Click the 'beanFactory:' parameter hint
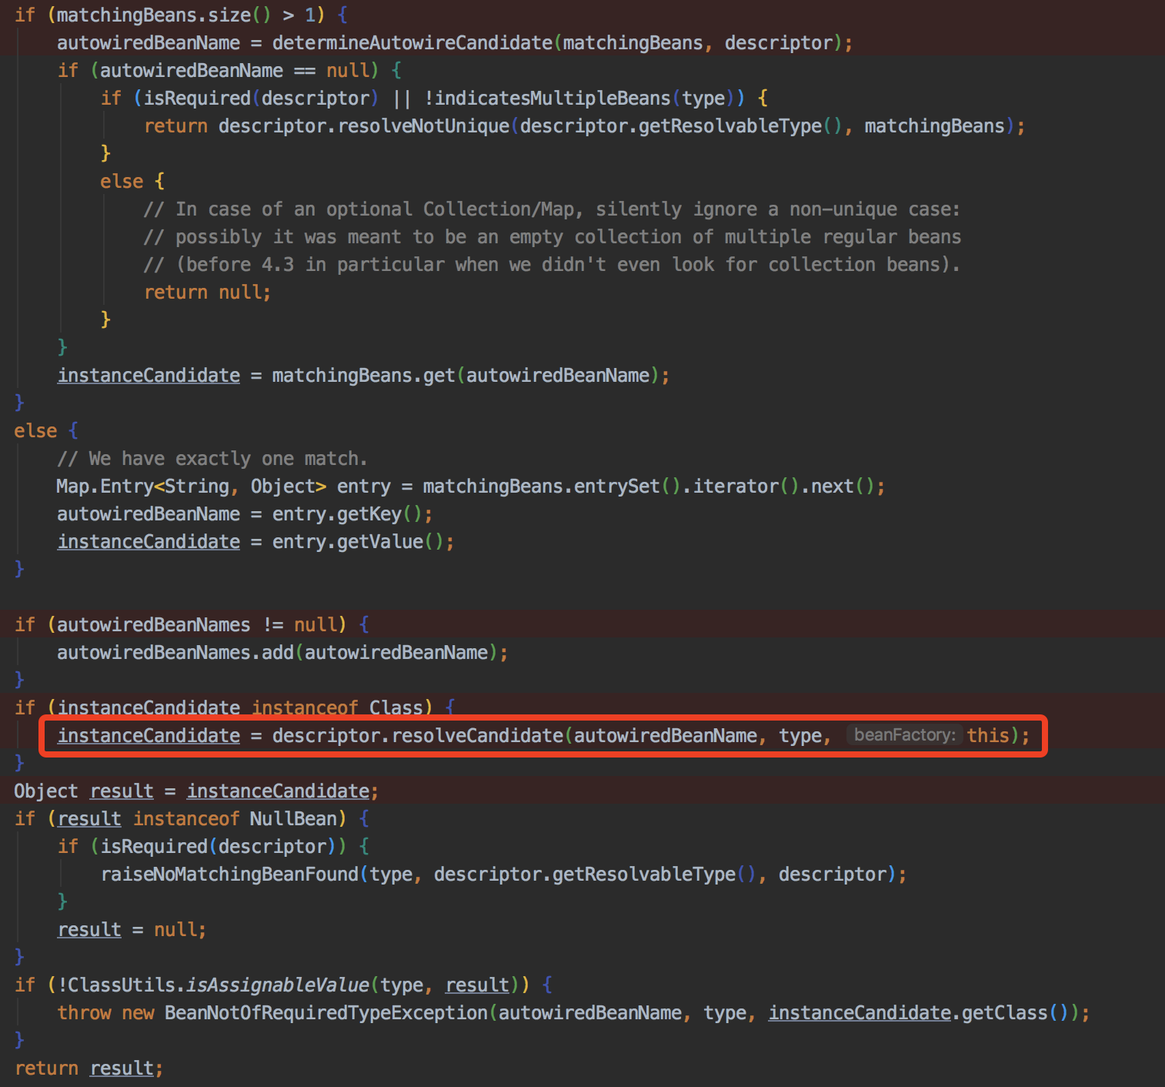This screenshot has width=1165, height=1087. point(904,735)
